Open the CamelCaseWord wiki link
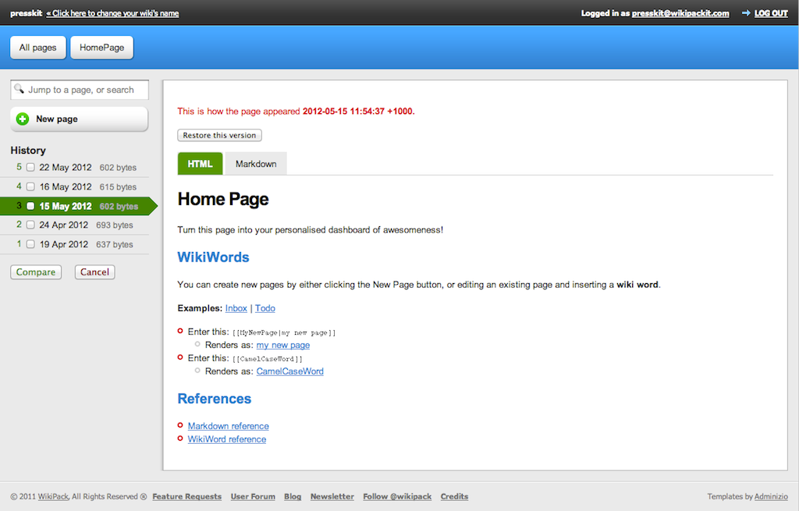 [x=289, y=371]
